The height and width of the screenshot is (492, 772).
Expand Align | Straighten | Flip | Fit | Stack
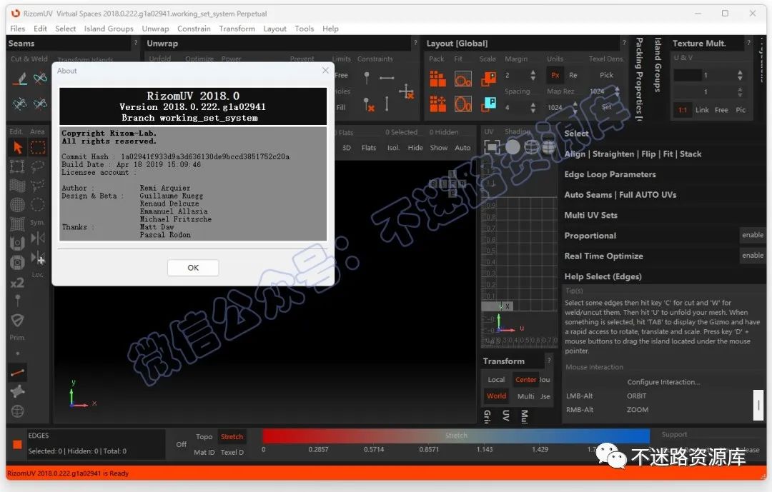coord(633,154)
